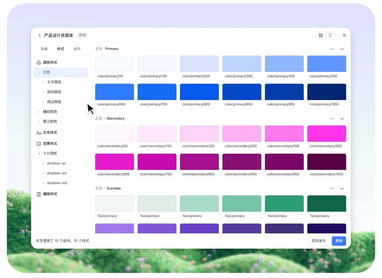Screen dimensions: 382x278
Task: Click the 更新 button
Action: pyautogui.click(x=339, y=241)
